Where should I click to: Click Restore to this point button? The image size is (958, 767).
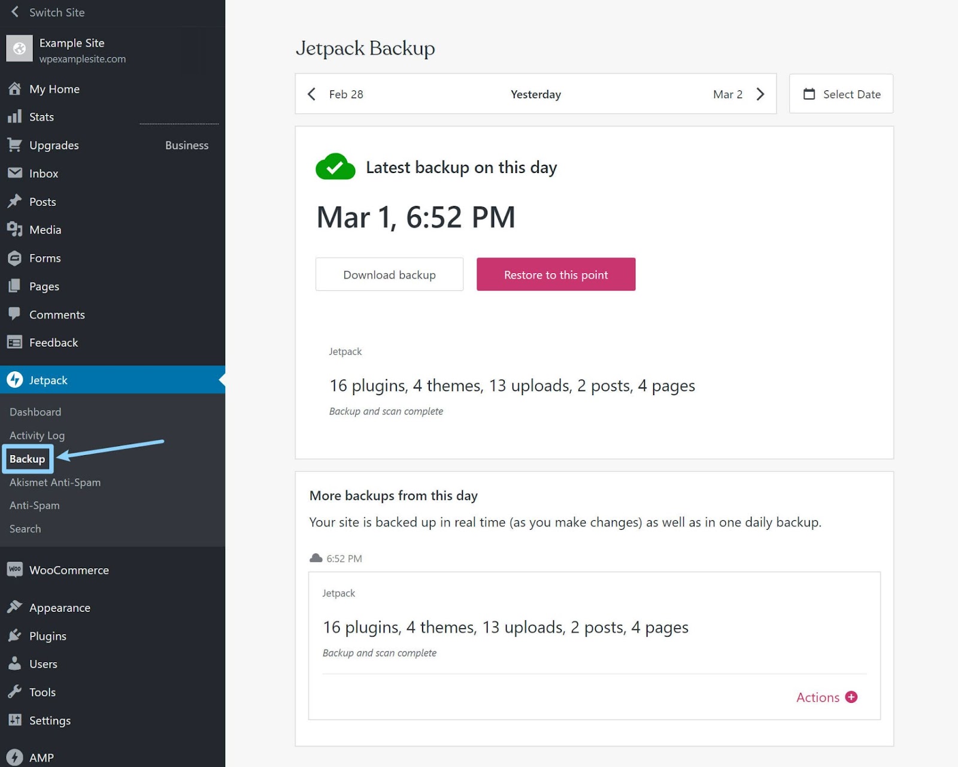tap(556, 274)
